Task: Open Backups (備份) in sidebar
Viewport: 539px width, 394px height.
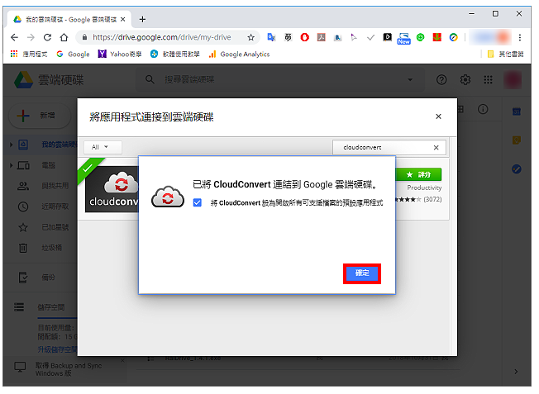Action: tap(36, 278)
